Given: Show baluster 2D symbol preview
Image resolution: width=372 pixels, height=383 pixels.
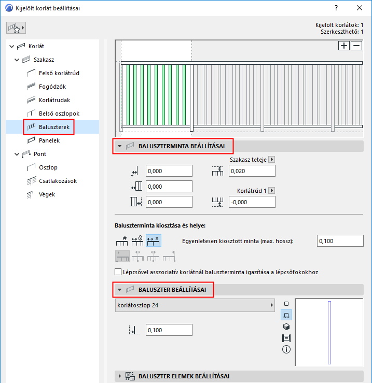Looking at the screenshot, I should [286, 304].
